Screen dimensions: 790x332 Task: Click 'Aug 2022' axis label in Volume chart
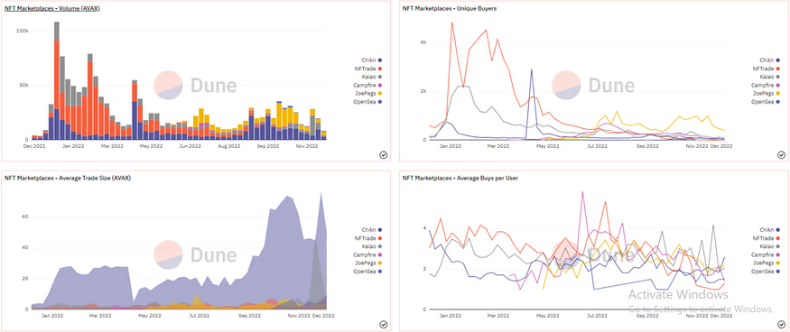pyautogui.click(x=229, y=147)
